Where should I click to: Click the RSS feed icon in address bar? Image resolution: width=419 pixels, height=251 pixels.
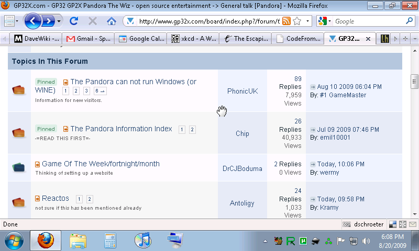point(286,21)
